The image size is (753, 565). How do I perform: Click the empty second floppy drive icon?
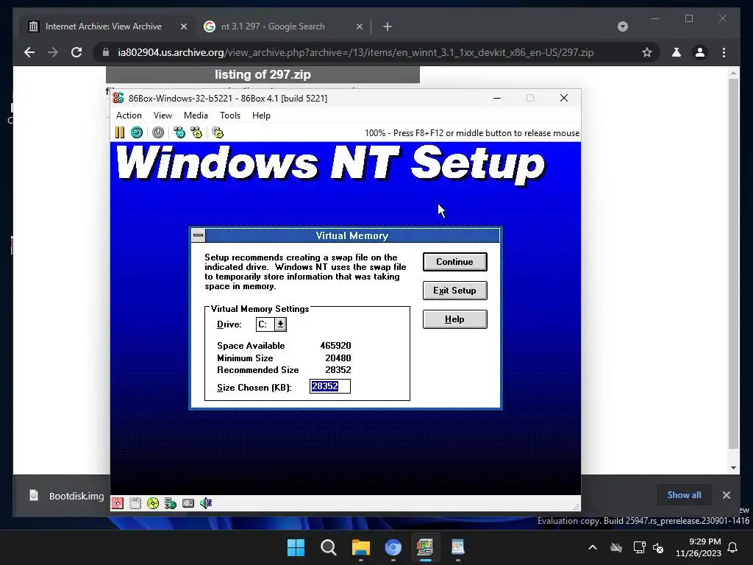[135, 503]
